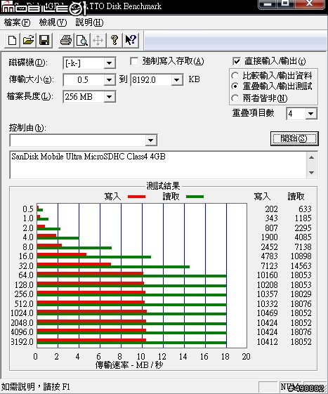Image resolution: width=328 pixels, height=394 pixels.
Task: Expand the 0.5 transfer size dropdown
Action: coord(110,80)
